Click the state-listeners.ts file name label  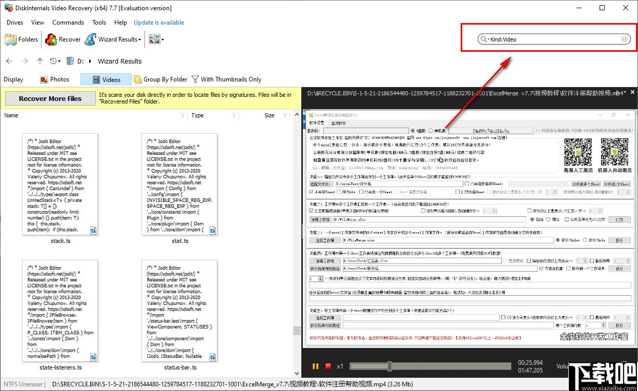pyautogui.click(x=60, y=367)
